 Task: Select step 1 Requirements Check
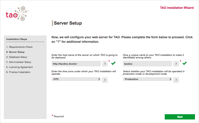click(19, 47)
